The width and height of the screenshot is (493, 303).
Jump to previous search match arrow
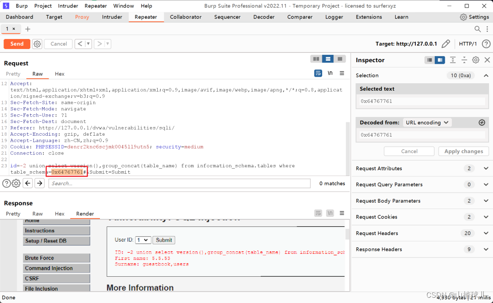pos(28,183)
